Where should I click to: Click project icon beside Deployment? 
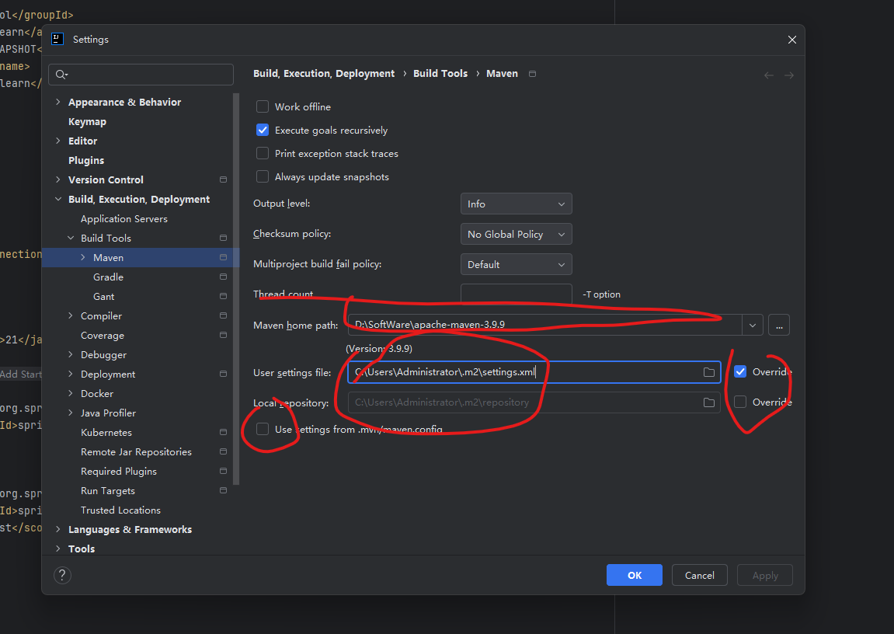pos(223,374)
